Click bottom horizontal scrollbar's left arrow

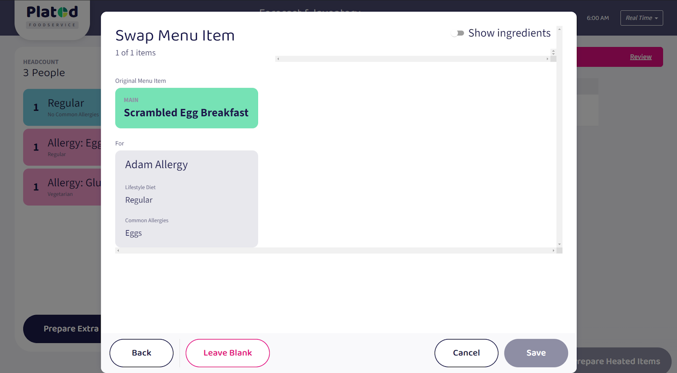pyautogui.click(x=118, y=251)
